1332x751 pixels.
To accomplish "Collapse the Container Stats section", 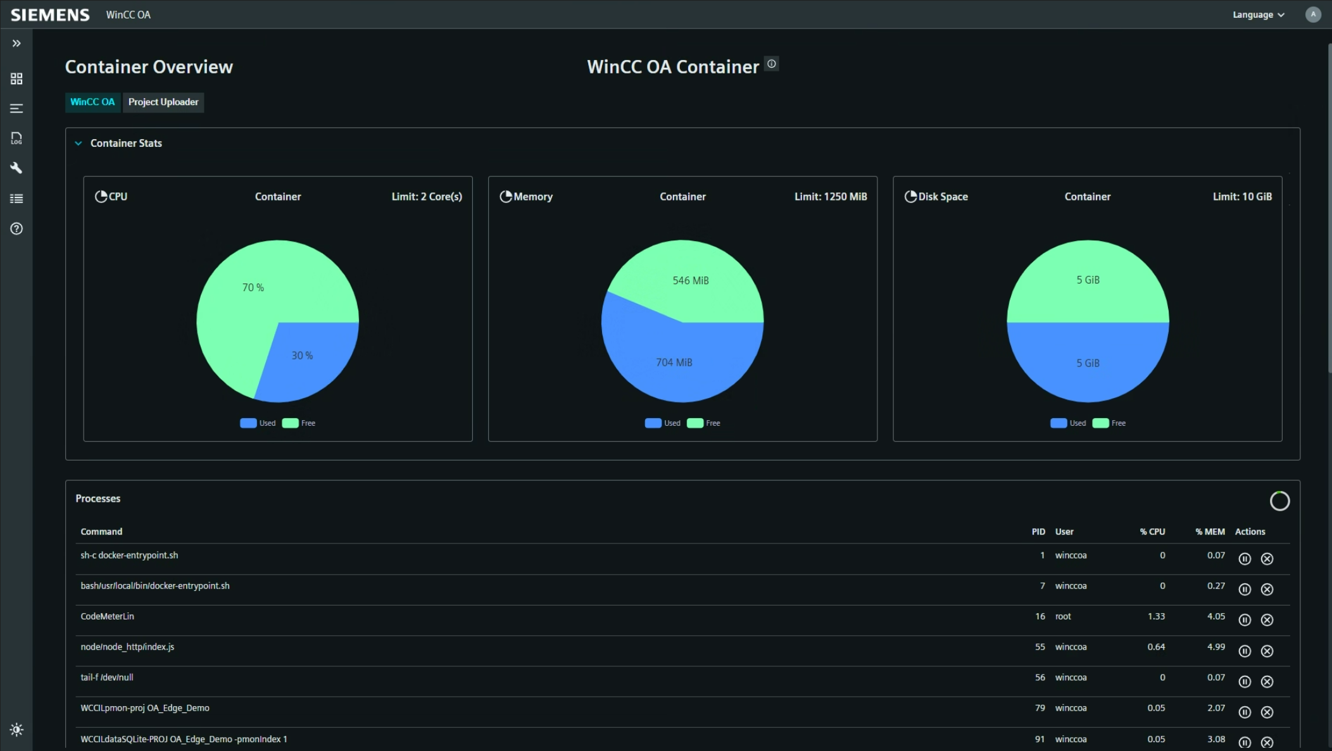I will tap(79, 144).
